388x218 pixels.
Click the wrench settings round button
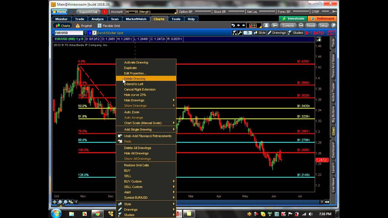coord(275,26)
